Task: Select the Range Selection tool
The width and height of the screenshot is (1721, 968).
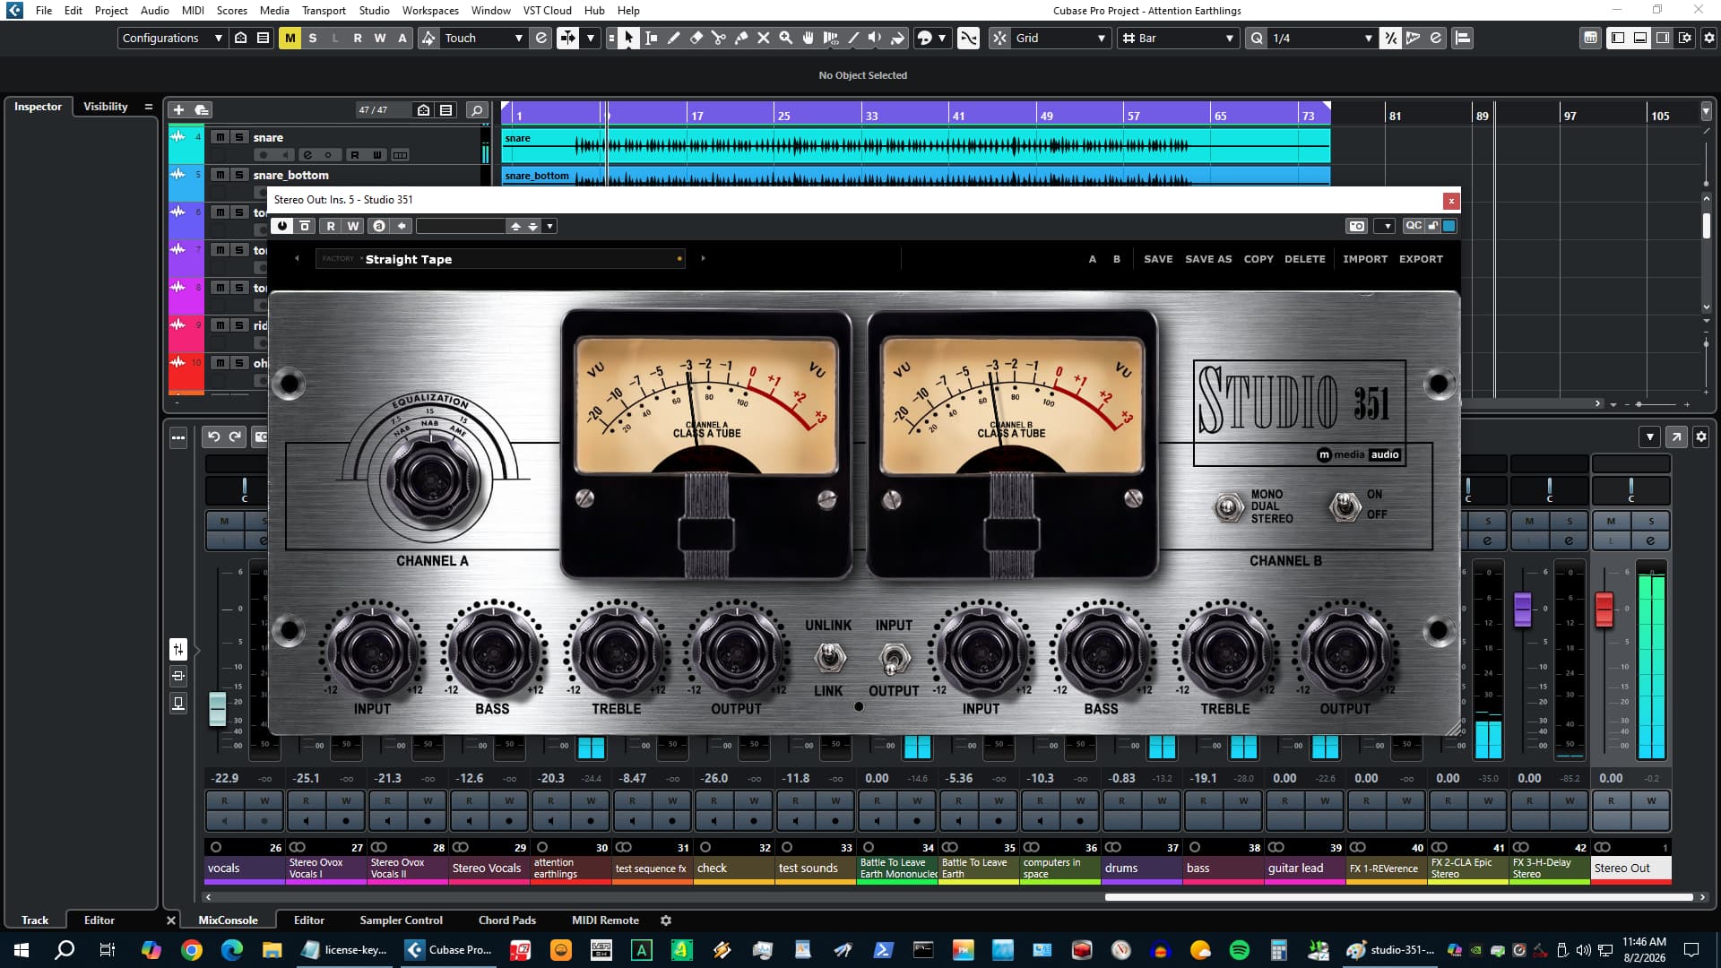Action: 651,38
